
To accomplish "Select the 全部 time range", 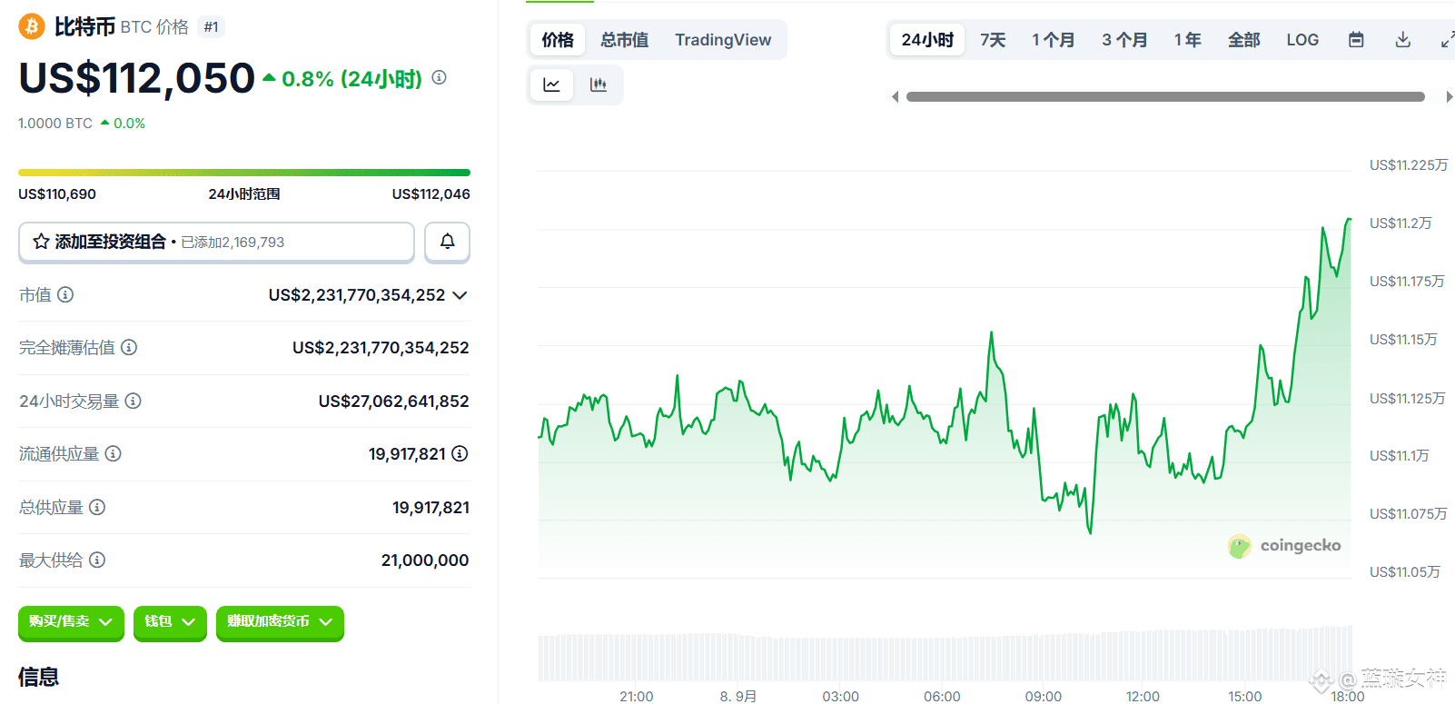I will point(1244,40).
